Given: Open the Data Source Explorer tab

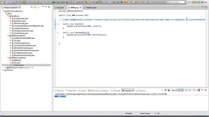Looking at the screenshot, I should click(x=98, y=91).
